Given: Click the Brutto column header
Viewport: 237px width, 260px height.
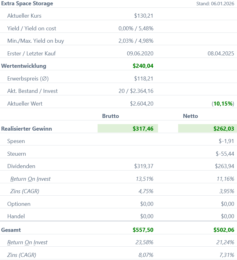Looking at the screenshot, I should coord(111,116).
